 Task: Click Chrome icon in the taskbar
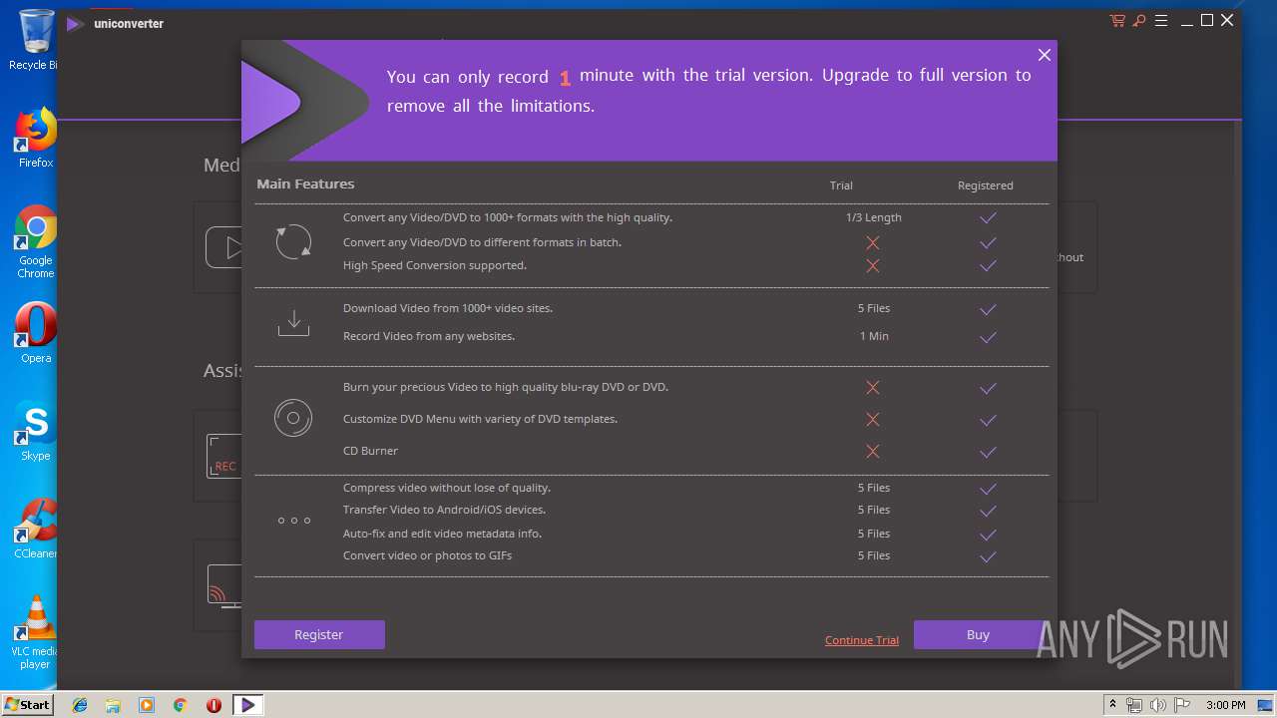(181, 705)
